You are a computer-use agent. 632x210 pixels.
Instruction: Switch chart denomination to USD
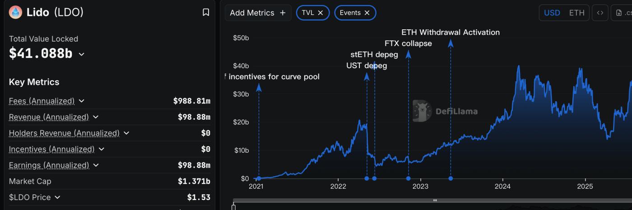click(552, 13)
